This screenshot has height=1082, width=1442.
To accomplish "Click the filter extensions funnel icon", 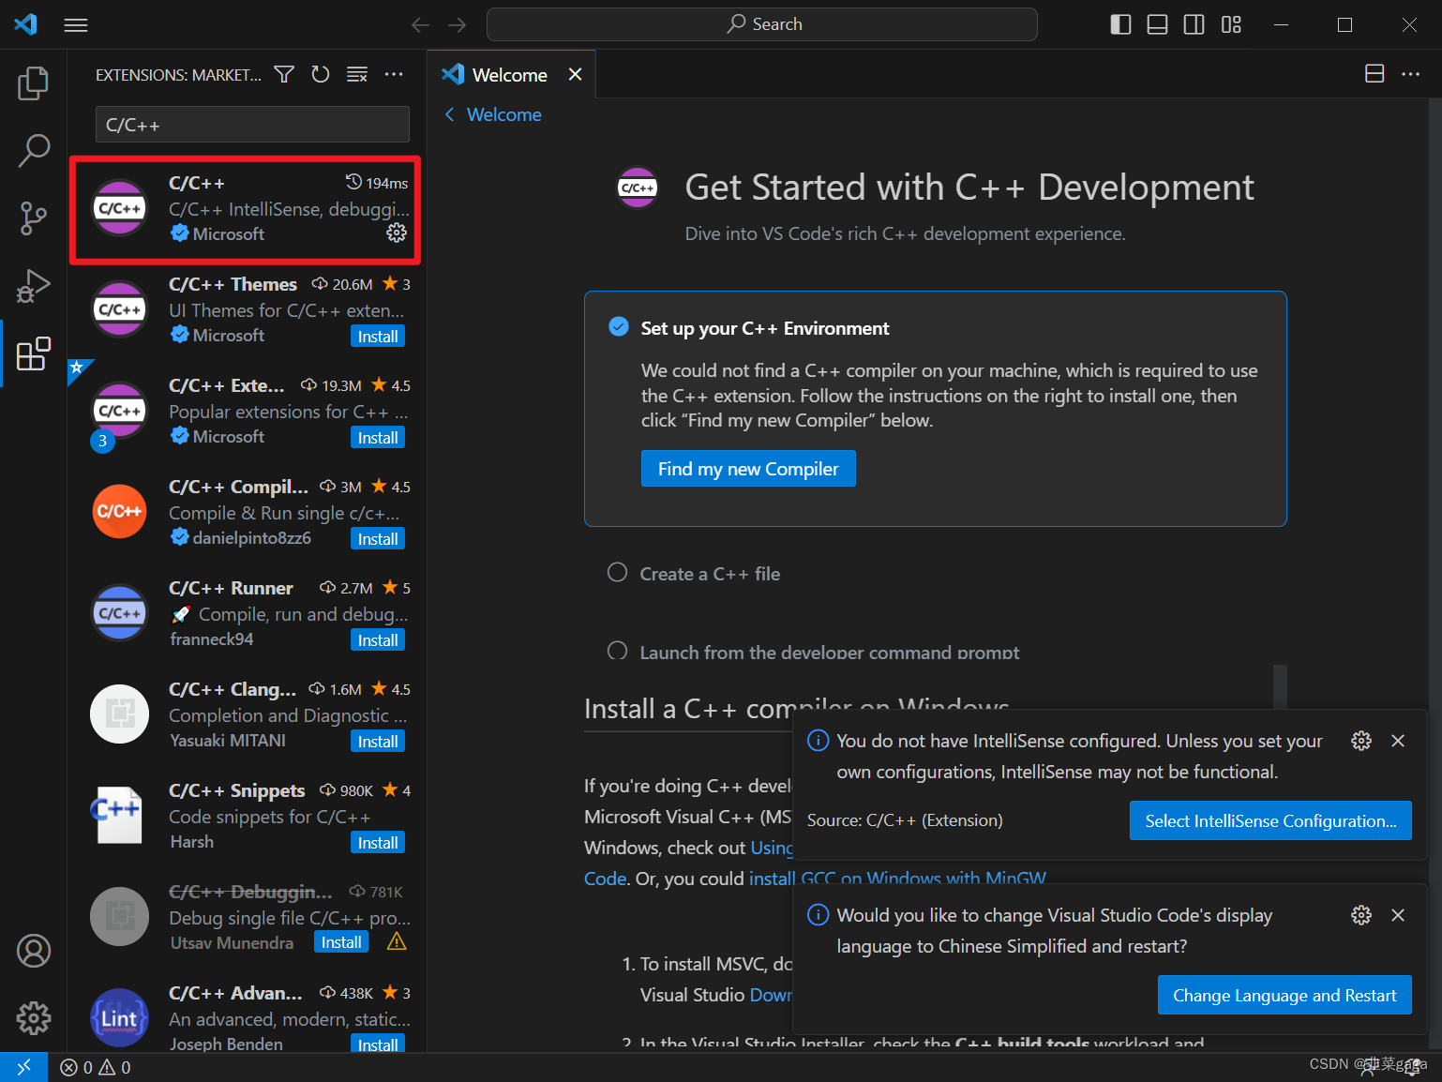I will click(284, 74).
